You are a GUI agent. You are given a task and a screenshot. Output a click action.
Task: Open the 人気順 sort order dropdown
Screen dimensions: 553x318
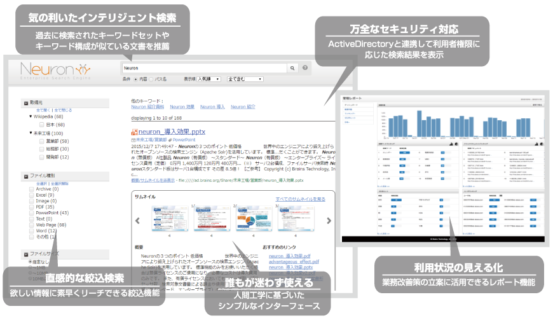(208, 79)
